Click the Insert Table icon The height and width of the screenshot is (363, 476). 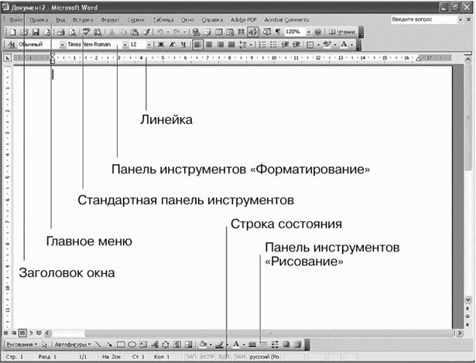[219, 32]
